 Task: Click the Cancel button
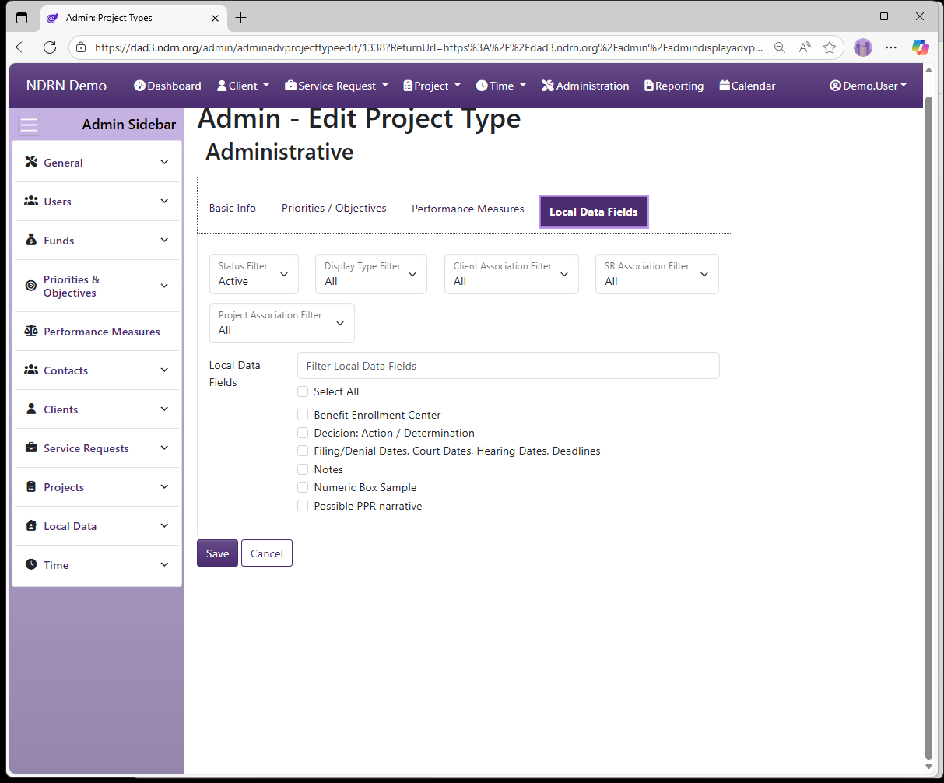pyautogui.click(x=267, y=553)
